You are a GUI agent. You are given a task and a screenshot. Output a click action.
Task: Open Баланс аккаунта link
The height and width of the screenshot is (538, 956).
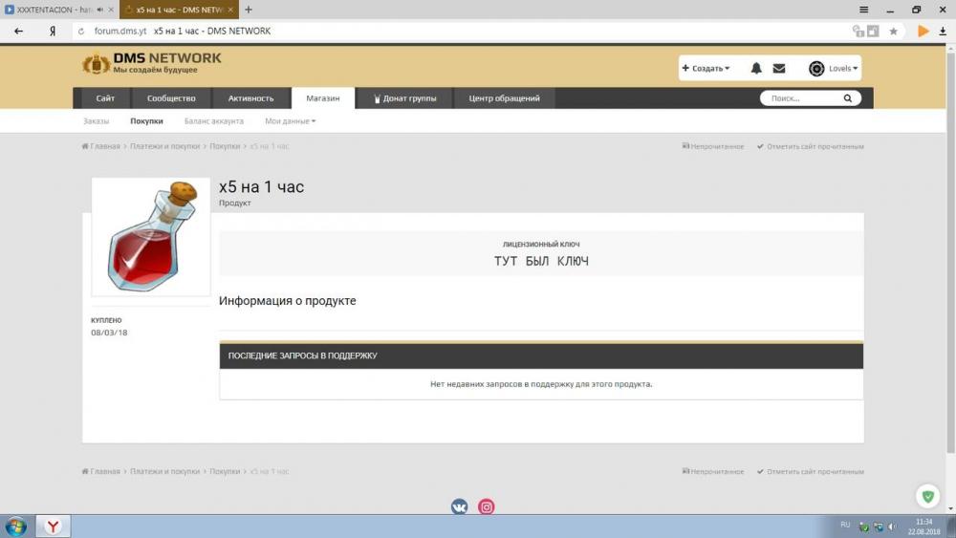(x=214, y=121)
